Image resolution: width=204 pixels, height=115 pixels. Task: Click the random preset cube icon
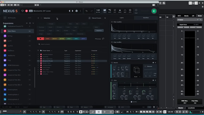point(77,11)
